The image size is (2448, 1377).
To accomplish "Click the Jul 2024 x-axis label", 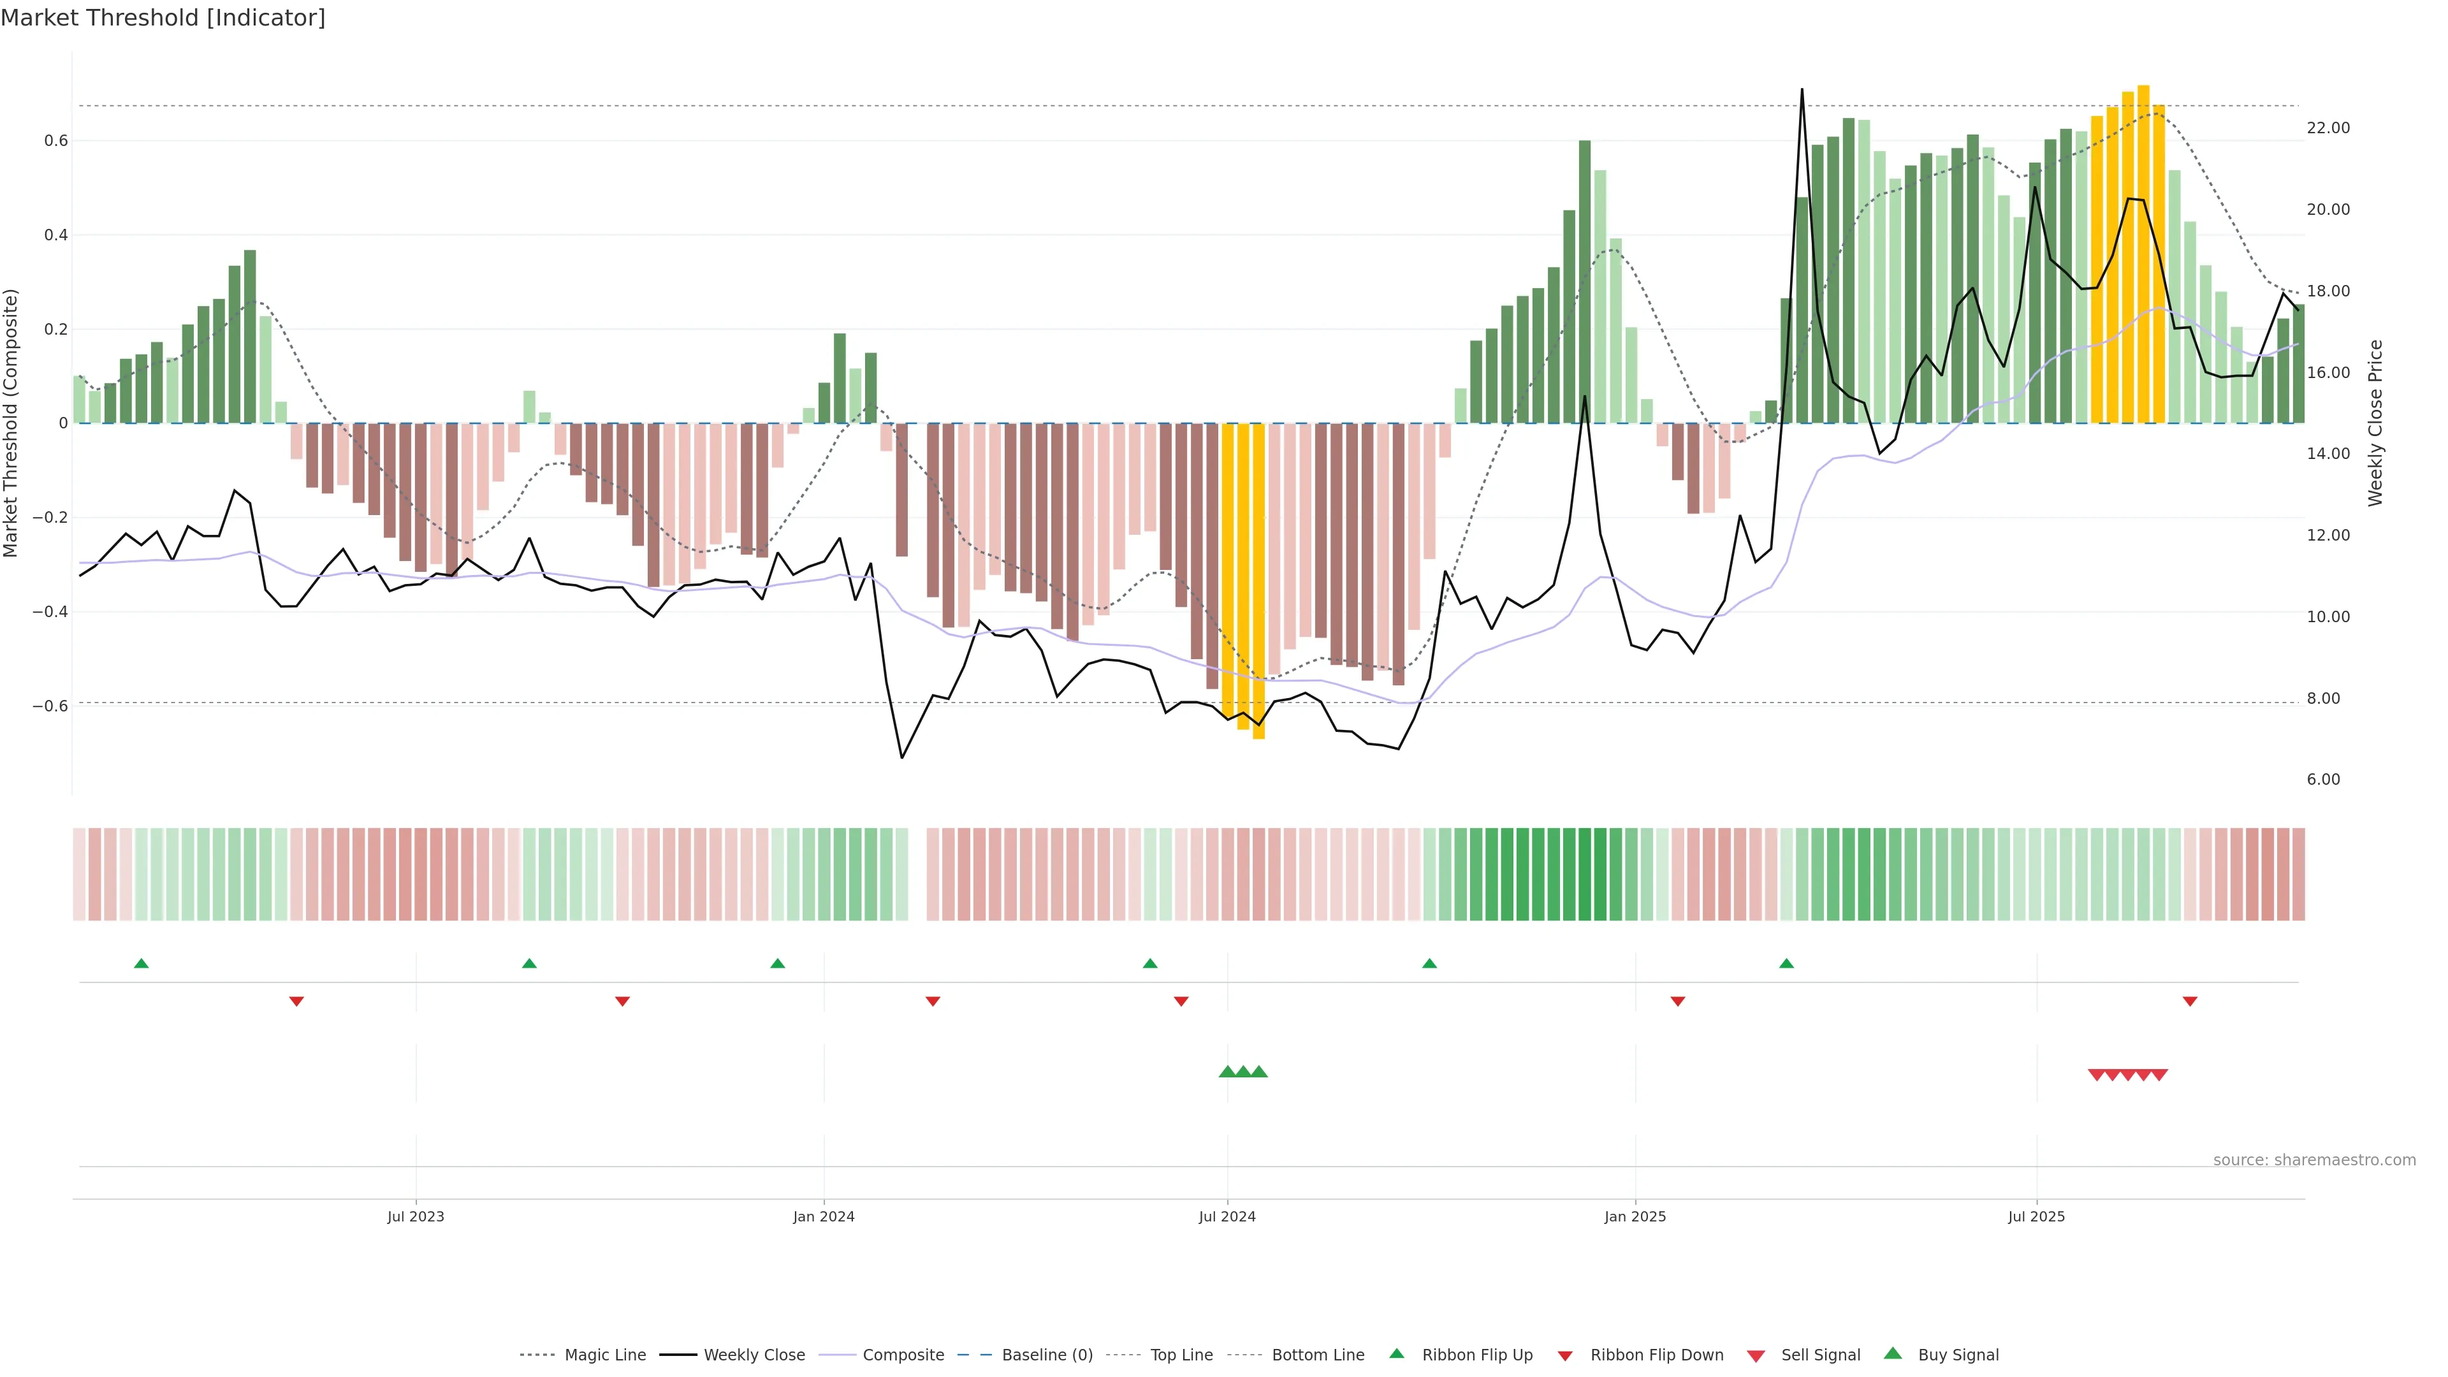I will (x=1227, y=1216).
